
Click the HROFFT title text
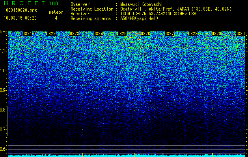pos(24,3)
